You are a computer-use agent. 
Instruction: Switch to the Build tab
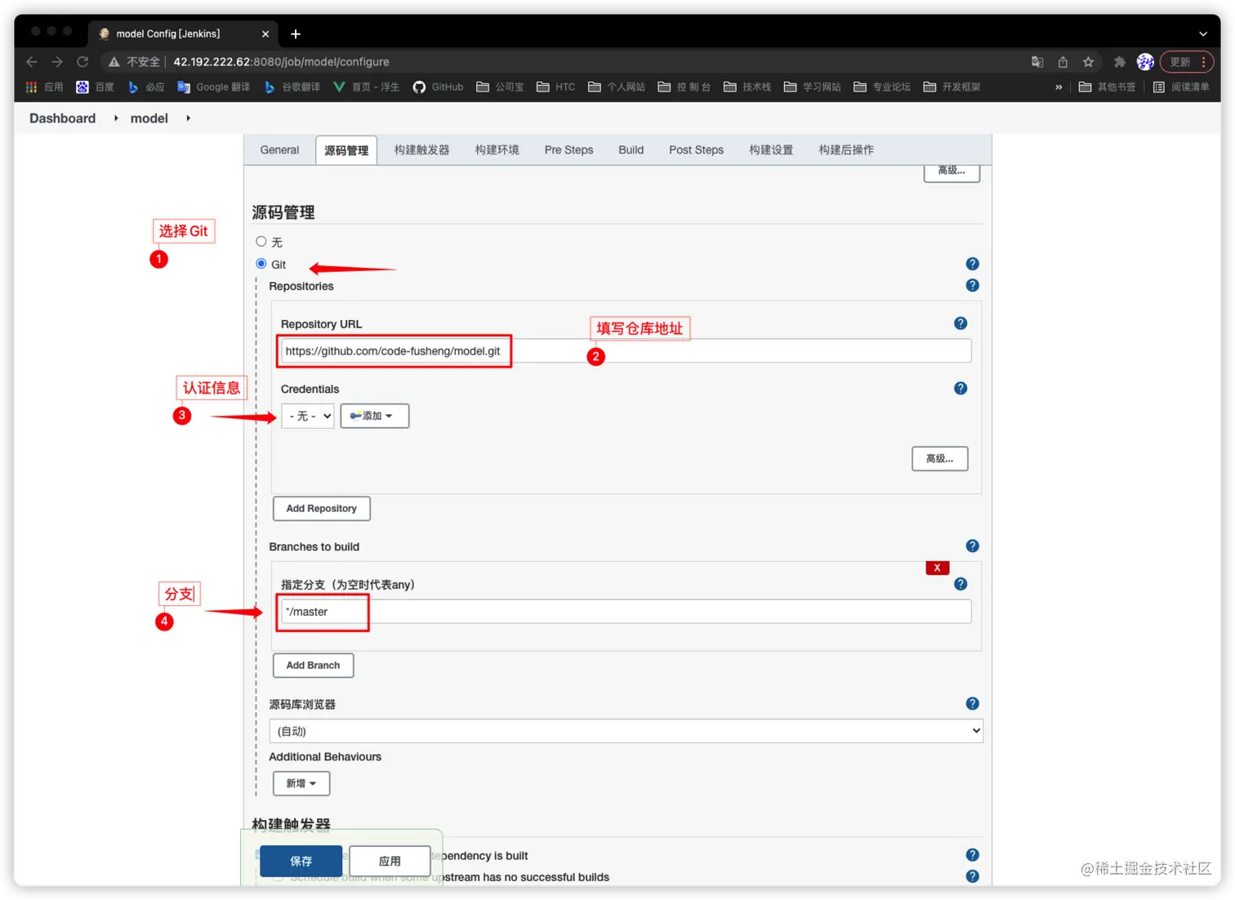pyautogui.click(x=631, y=150)
